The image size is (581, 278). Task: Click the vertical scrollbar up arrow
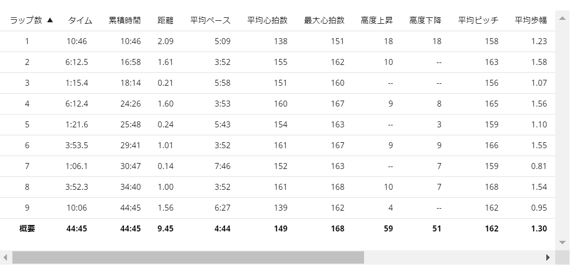coord(562,18)
